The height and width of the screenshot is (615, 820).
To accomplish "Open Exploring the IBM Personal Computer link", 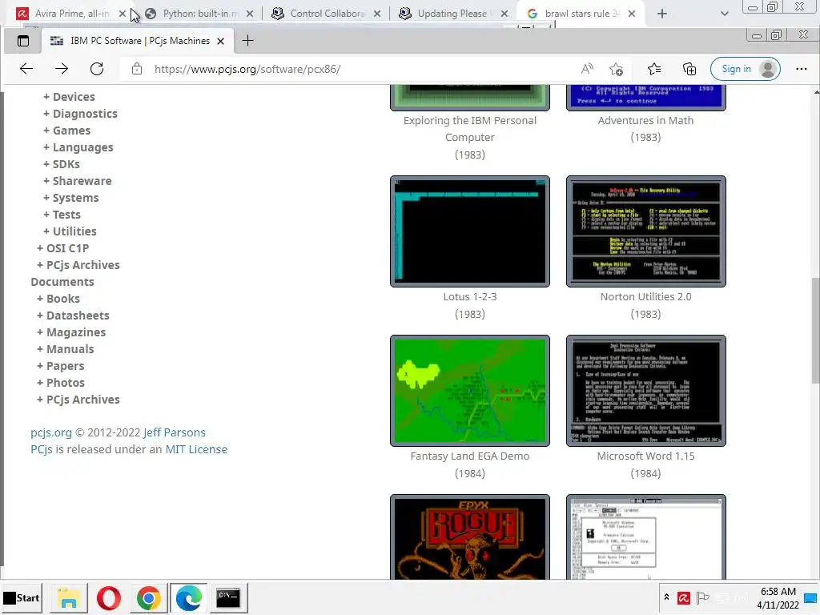I will coord(469,129).
